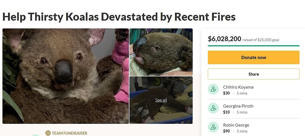305x136 pixels.
Task: Click the Team Fundraiser badge icon
Action: [48, 133]
